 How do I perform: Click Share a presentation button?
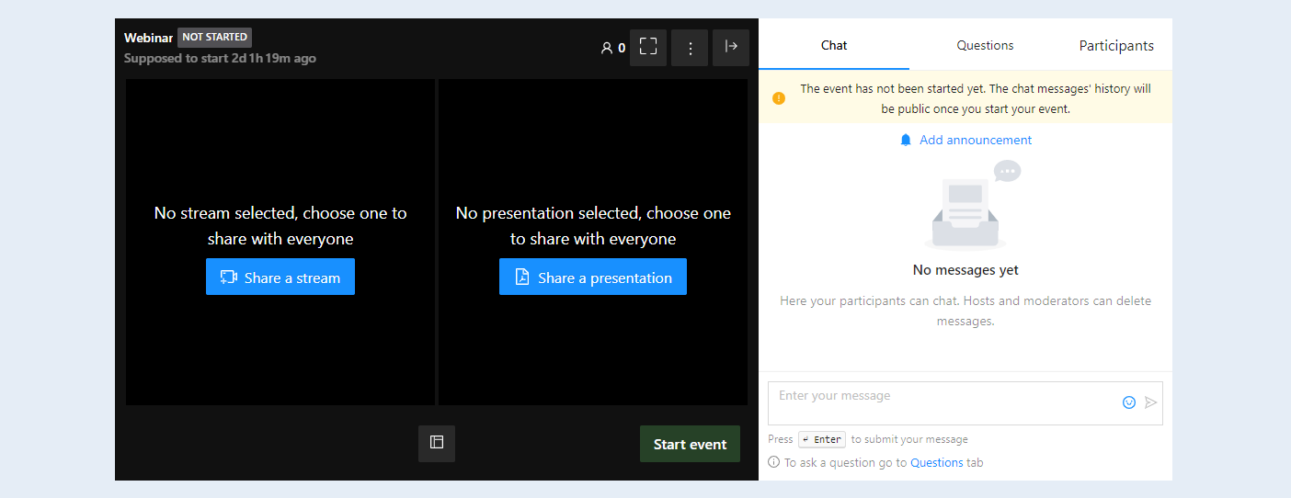point(593,277)
